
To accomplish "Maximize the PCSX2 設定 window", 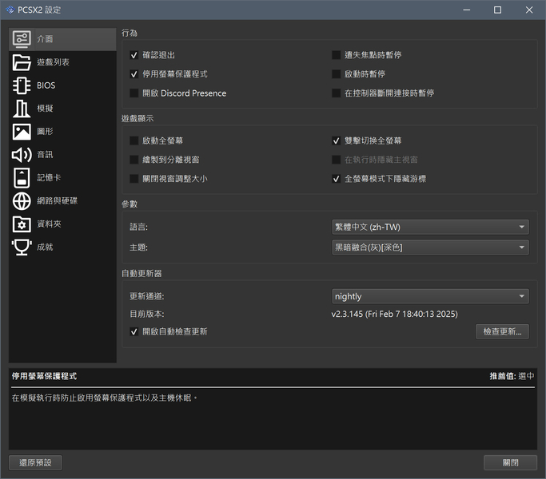I will coord(497,10).
